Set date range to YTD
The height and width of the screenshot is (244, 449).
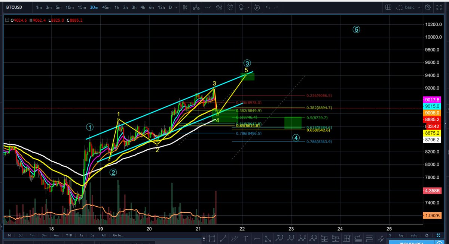tap(69, 235)
